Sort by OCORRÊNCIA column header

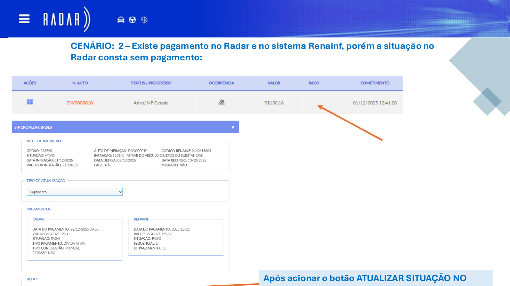click(221, 83)
